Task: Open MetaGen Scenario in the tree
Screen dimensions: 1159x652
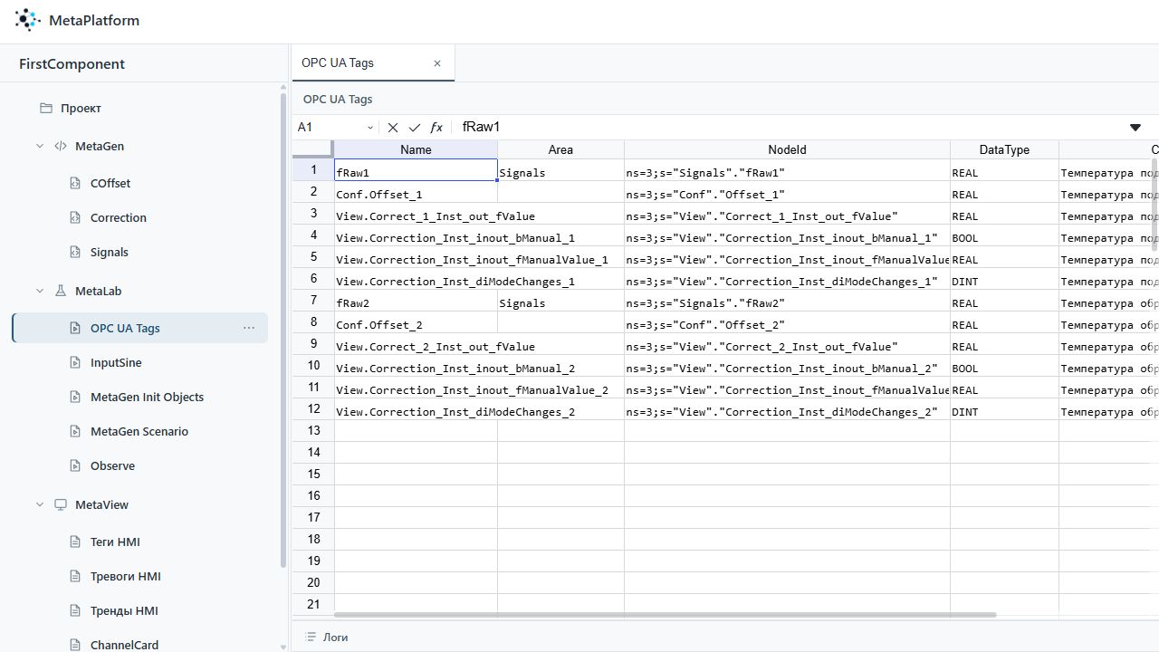Action: (x=139, y=431)
